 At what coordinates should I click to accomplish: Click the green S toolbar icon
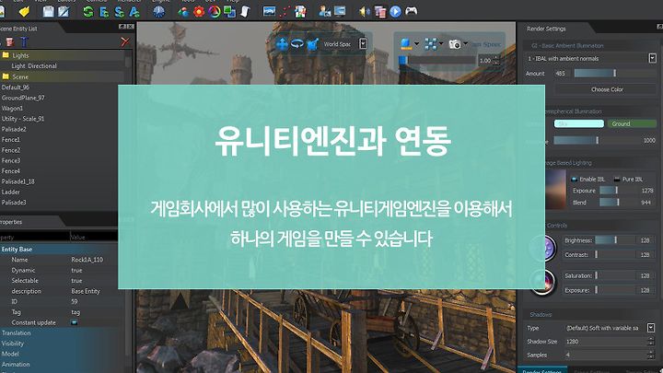pyautogui.click(x=119, y=12)
